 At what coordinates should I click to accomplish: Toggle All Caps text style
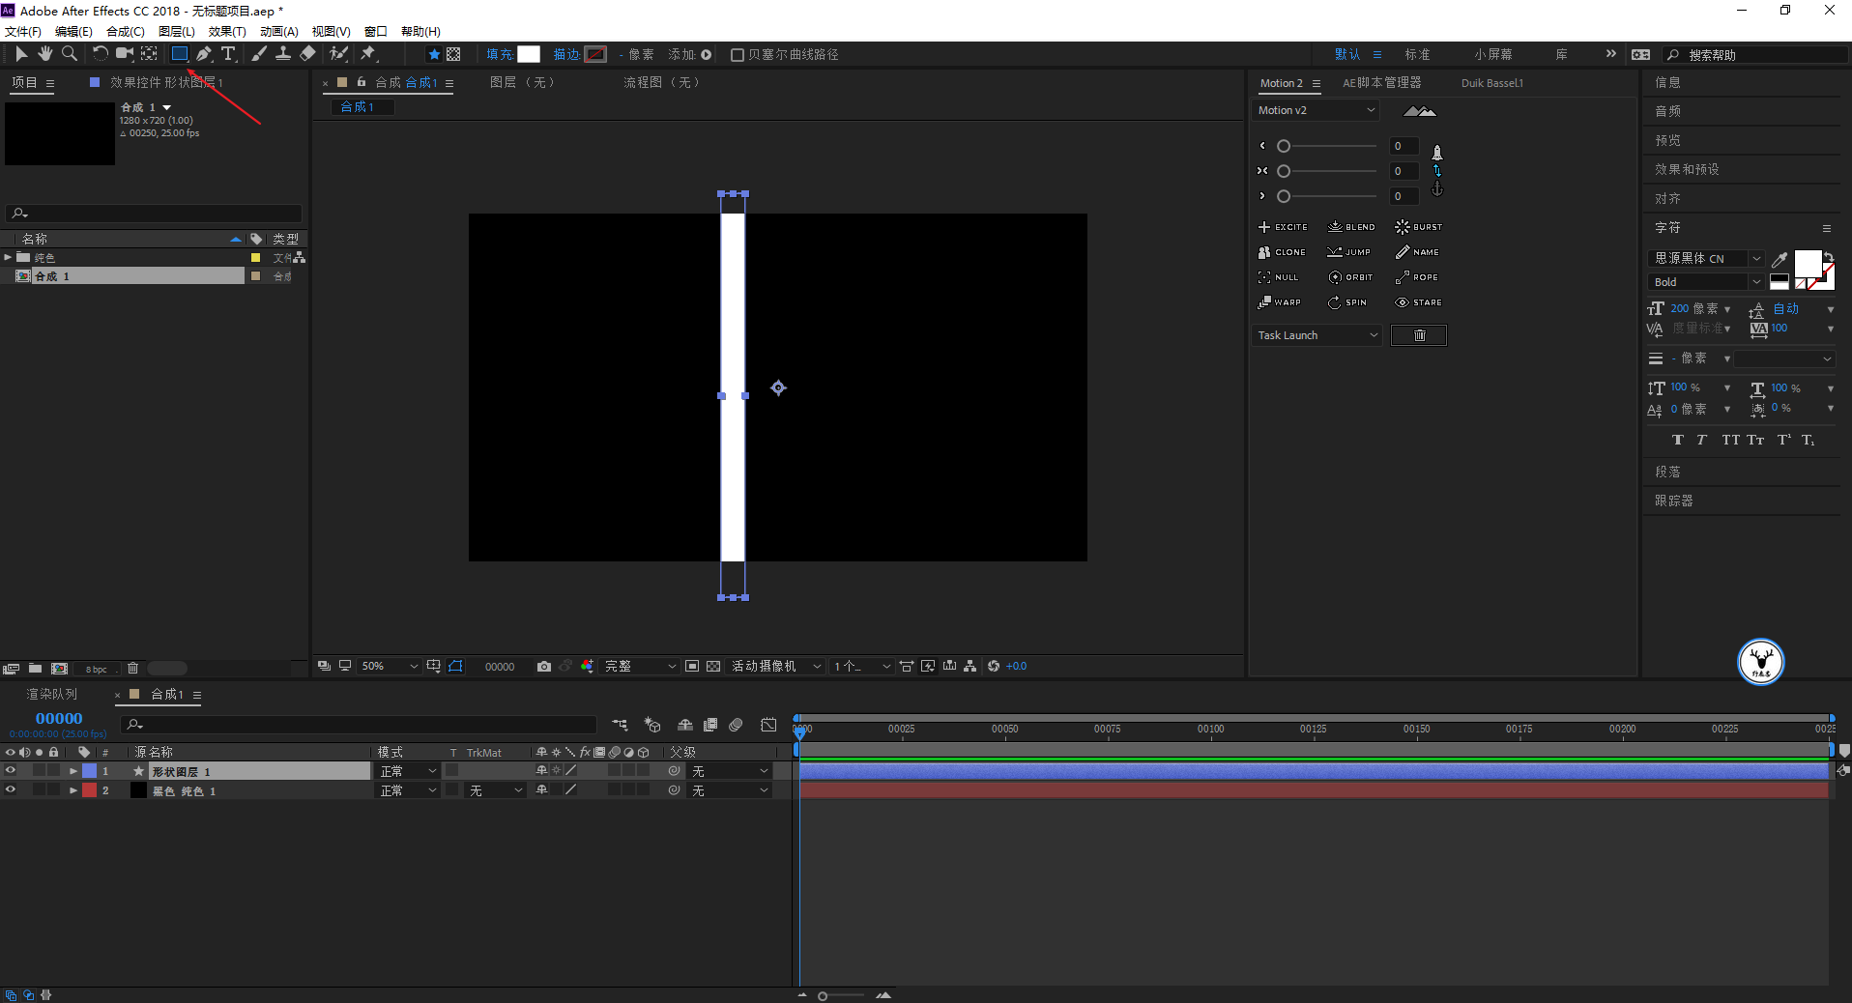(x=1730, y=441)
